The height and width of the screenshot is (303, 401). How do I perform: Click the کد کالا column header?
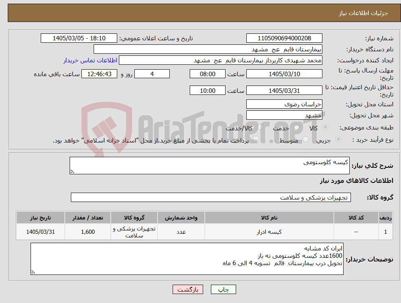356,217
